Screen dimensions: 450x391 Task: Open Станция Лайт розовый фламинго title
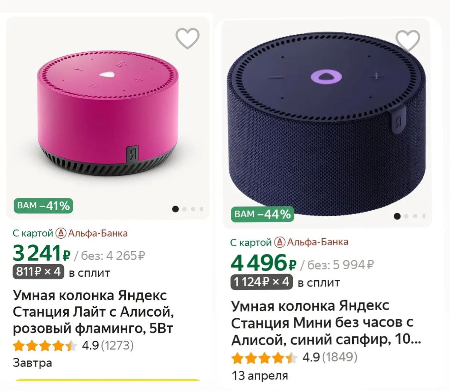point(93,312)
